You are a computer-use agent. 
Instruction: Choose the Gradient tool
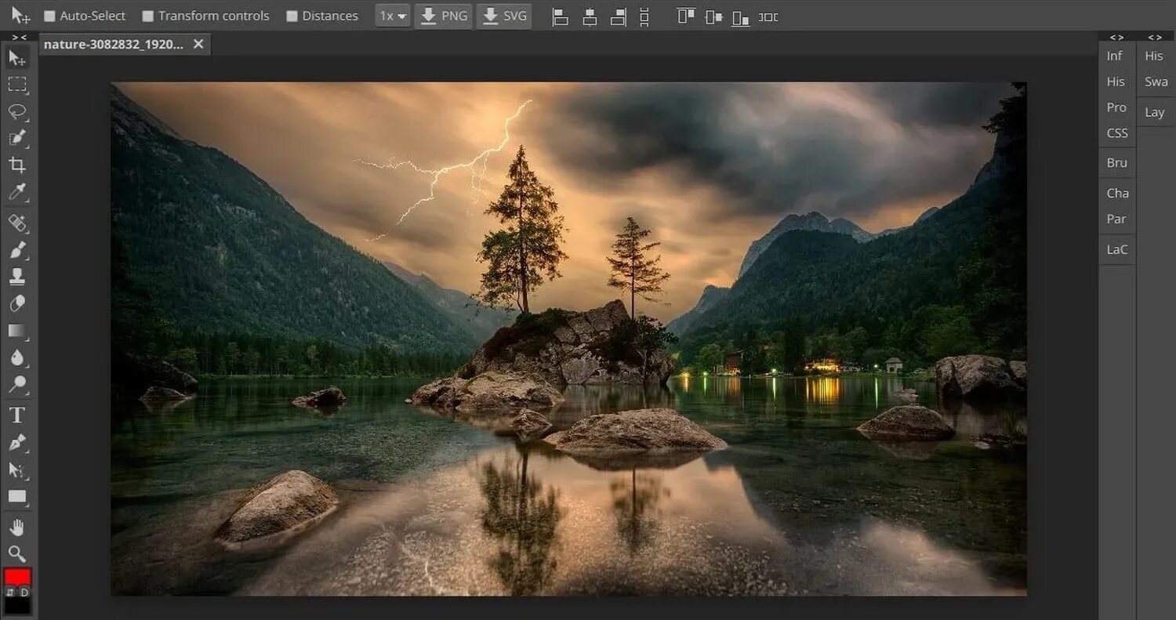[x=17, y=330]
